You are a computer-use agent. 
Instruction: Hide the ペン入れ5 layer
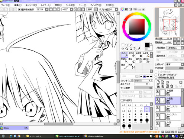pyautogui.click(x=157, y=107)
